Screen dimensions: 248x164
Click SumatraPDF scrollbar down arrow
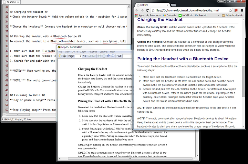pyautogui.click(x=197, y=156)
